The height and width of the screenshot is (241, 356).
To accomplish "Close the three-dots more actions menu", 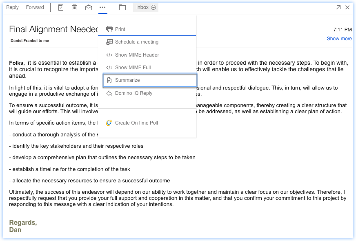I will [102, 7].
